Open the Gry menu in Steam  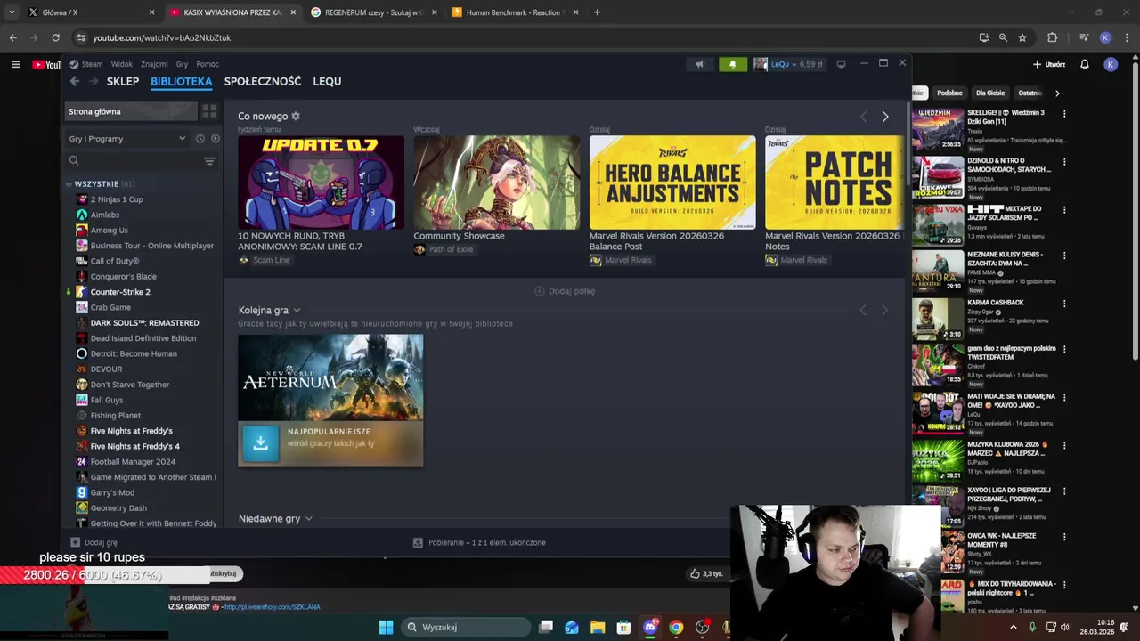(x=182, y=64)
